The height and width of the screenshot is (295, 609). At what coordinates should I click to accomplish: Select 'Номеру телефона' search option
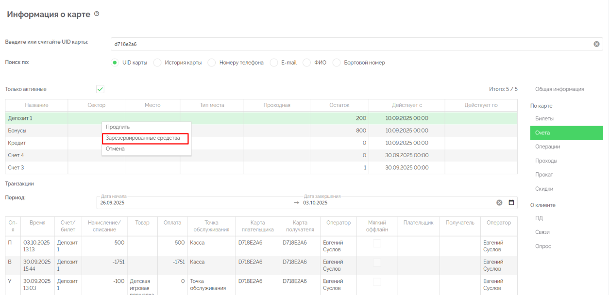coord(212,63)
